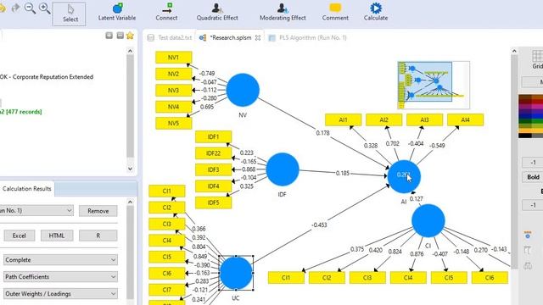Click the AI4 indicator box
Image resolution: width=543 pixels, height=305 pixels.
pos(466,120)
